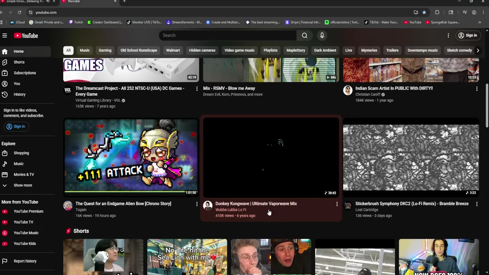The width and height of the screenshot is (489, 275).
Task: Select the Mysteries filter chip
Action: coord(369,50)
